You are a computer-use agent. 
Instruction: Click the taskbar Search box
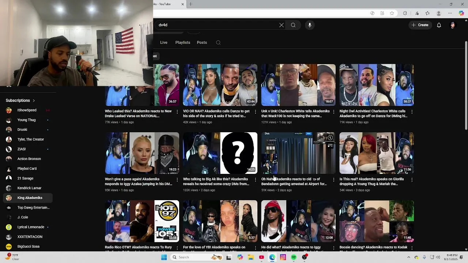pyautogui.click(x=197, y=257)
